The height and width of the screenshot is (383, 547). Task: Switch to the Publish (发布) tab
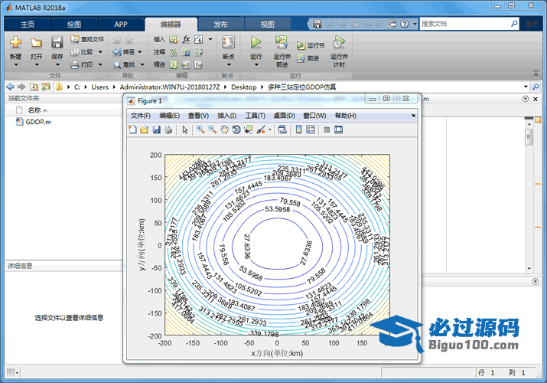click(x=221, y=25)
